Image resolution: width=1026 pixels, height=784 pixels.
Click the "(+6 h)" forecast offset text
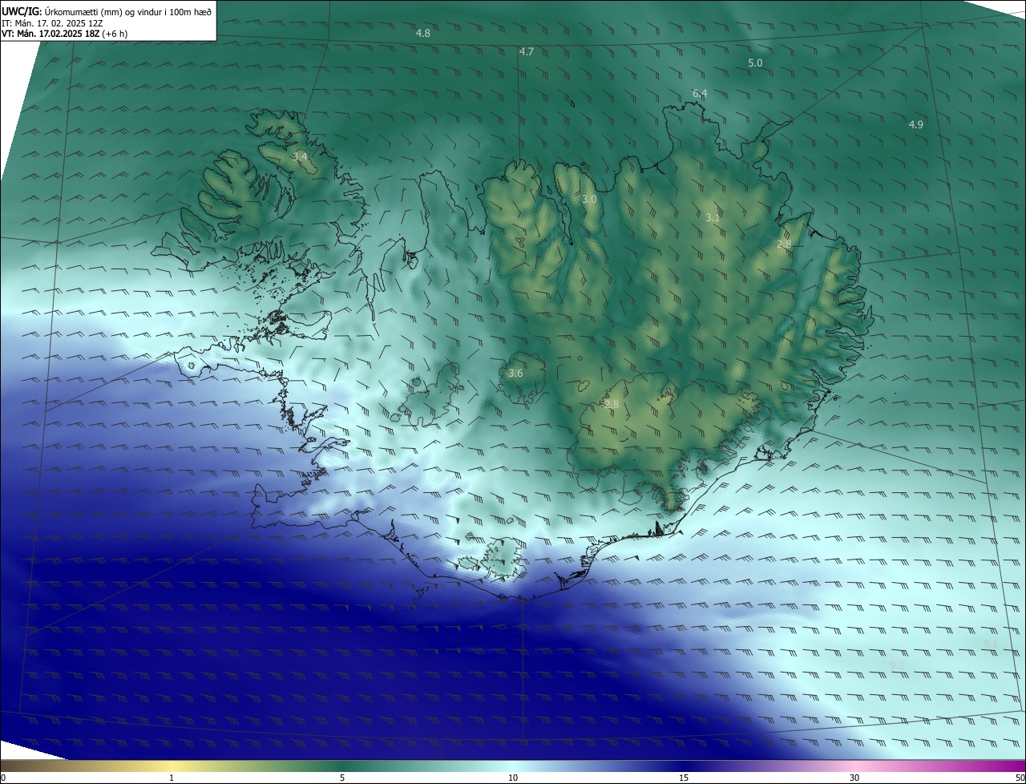pos(115,34)
